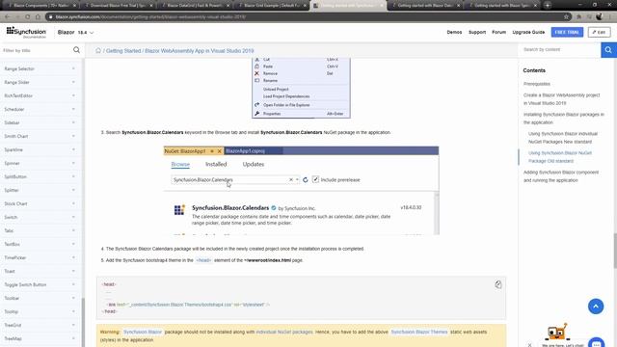Reload the browser page
This screenshot has width=617, height=347.
point(27,17)
